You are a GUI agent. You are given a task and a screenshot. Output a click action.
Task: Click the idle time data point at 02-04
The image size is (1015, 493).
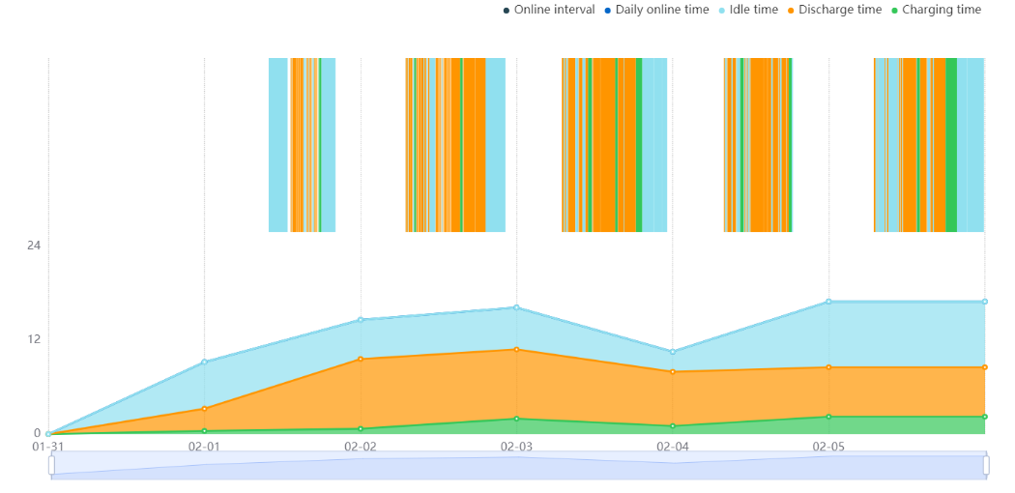click(x=673, y=352)
